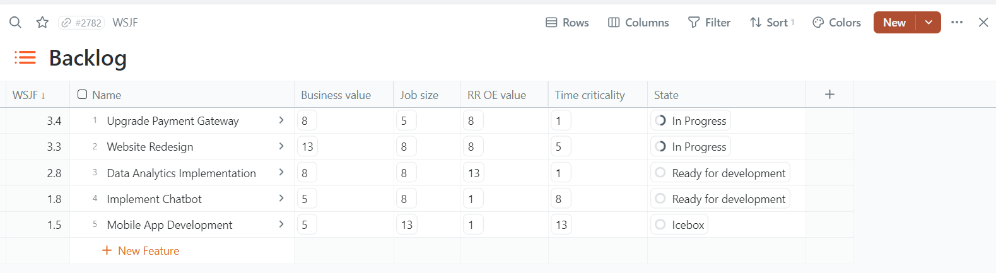Open the Columns settings

tap(638, 23)
